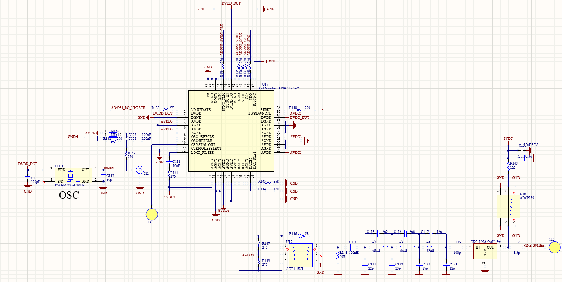Viewport: 562px width, 282px height.
Task: Click the yellow T14 test point
Action: [x=152, y=214]
